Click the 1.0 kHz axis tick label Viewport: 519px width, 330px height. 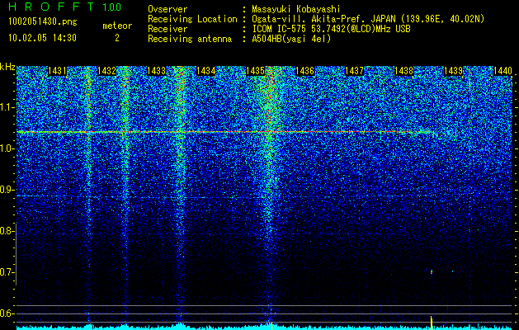point(7,149)
